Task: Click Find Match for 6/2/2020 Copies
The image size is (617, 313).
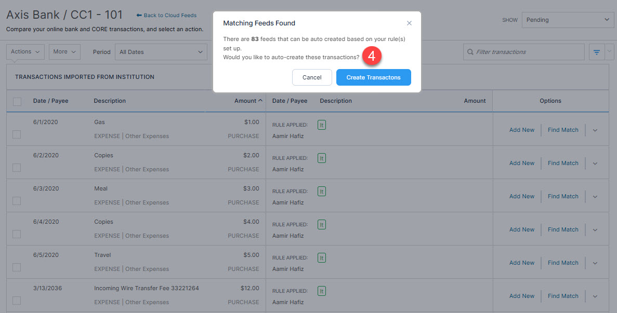Action: (563, 163)
